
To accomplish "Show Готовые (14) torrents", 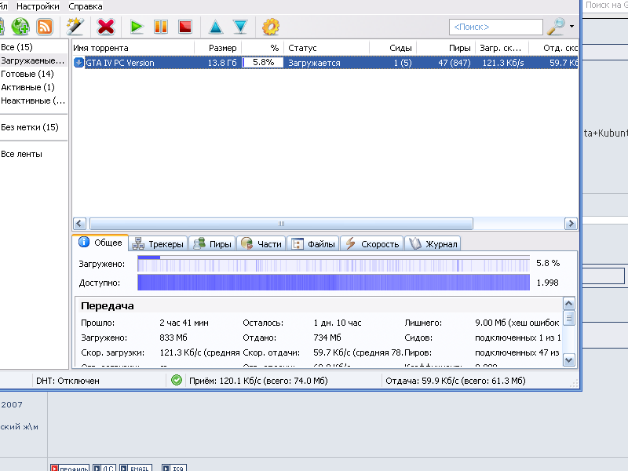I will click(27, 74).
